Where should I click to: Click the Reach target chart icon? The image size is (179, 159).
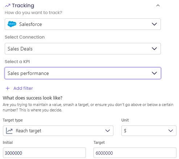point(9,131)
